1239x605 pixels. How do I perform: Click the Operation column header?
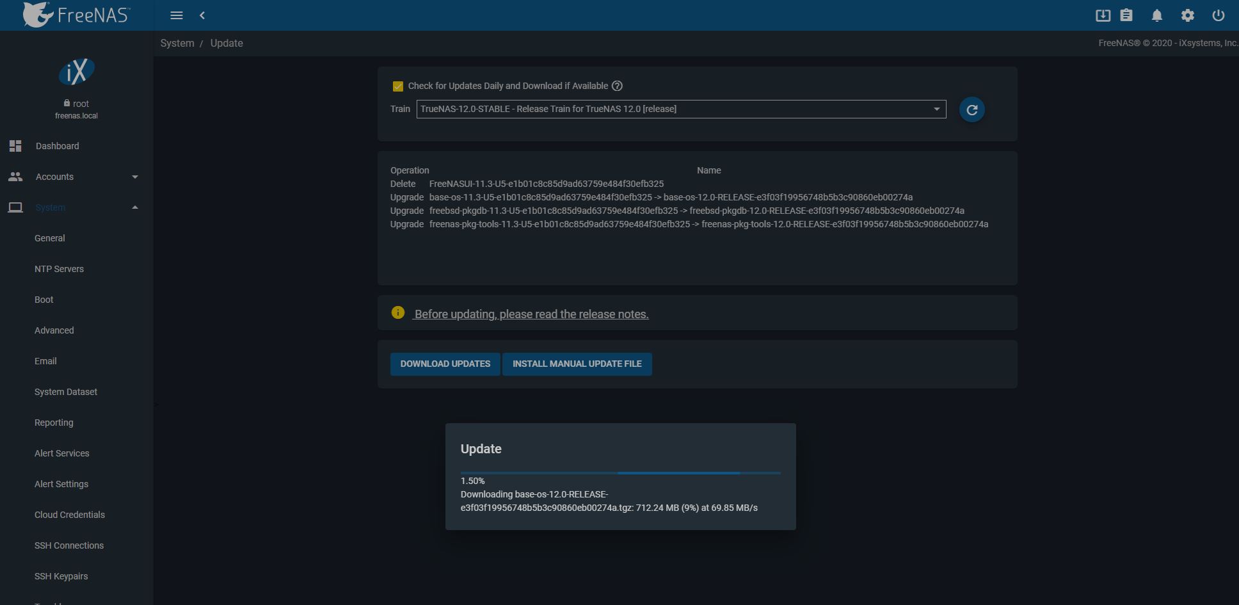410,170
